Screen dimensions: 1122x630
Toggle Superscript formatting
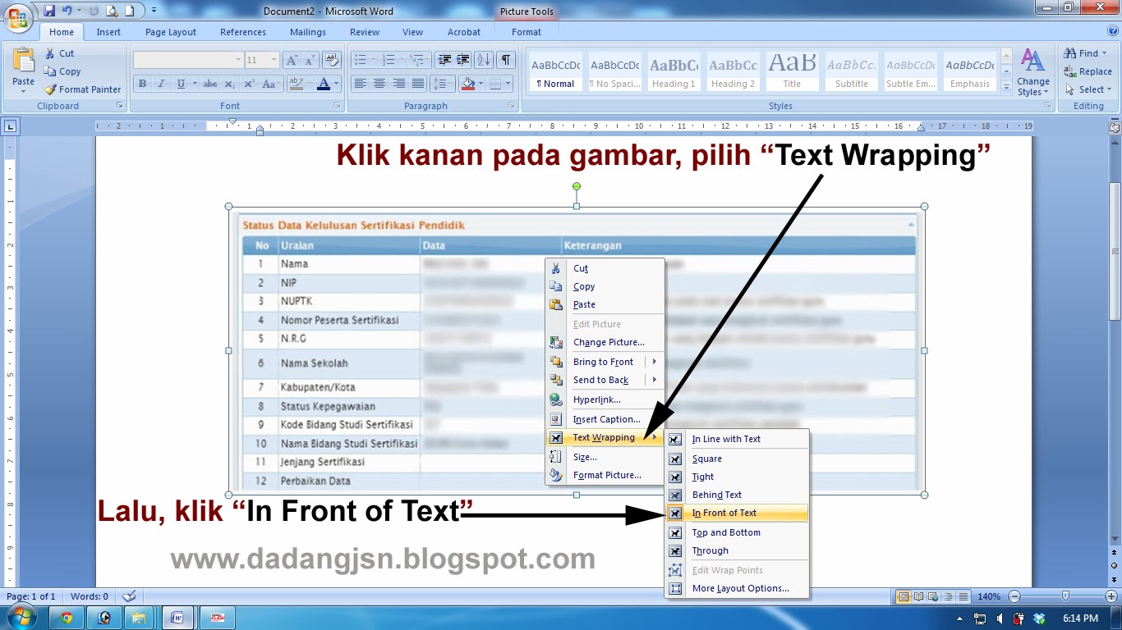pos(249,84)
